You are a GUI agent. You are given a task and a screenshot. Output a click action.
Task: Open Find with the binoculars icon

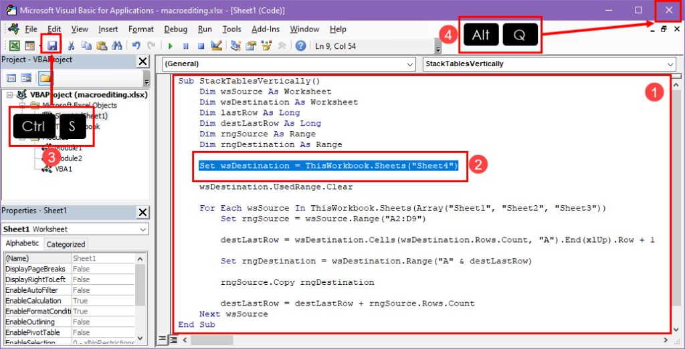click(116, 46)
